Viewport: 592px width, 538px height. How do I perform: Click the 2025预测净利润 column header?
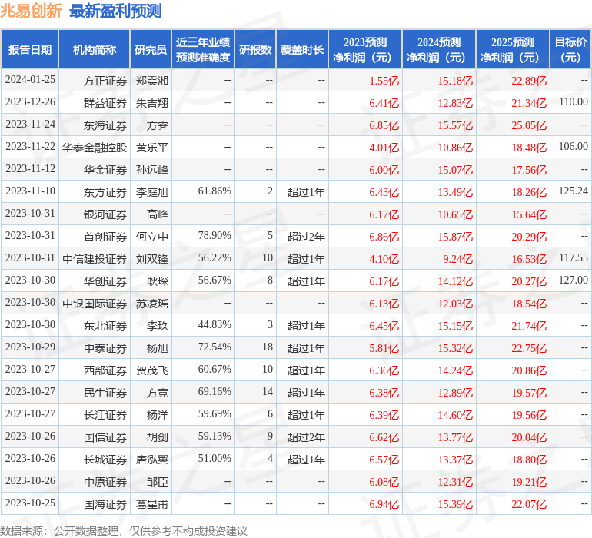pyautogui.click(x=513, y=49)
